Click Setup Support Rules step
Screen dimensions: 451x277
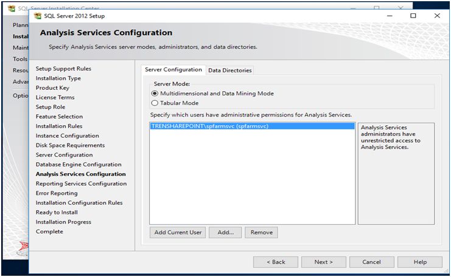63,69
